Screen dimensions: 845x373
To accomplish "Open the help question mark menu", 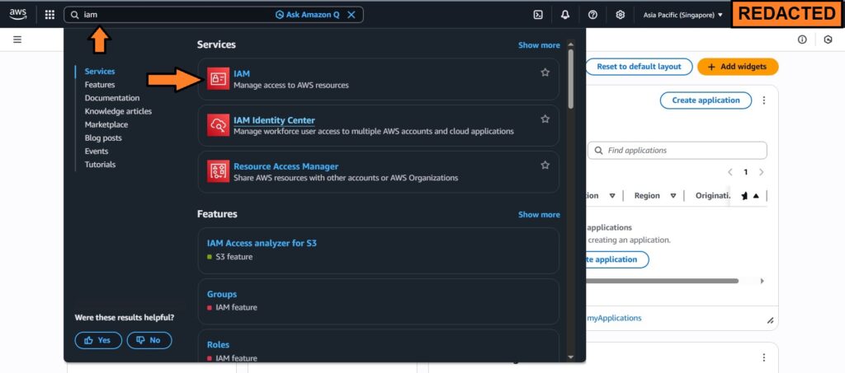I will pyautogui.click(x=592, y=15).
